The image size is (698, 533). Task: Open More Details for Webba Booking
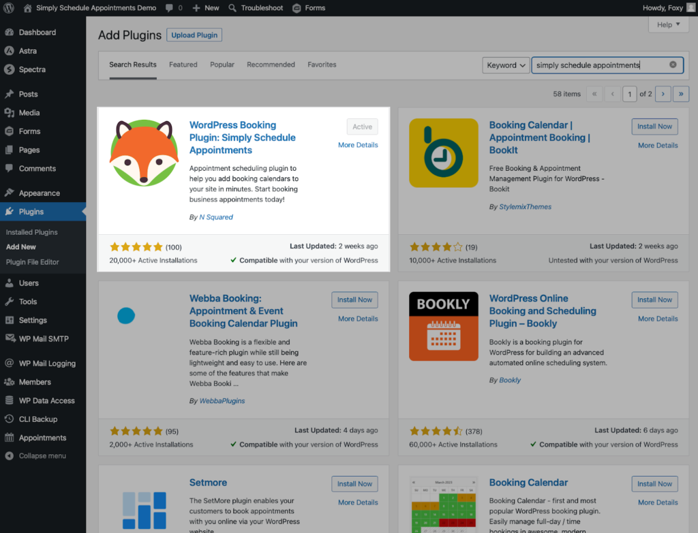[358, 319]
